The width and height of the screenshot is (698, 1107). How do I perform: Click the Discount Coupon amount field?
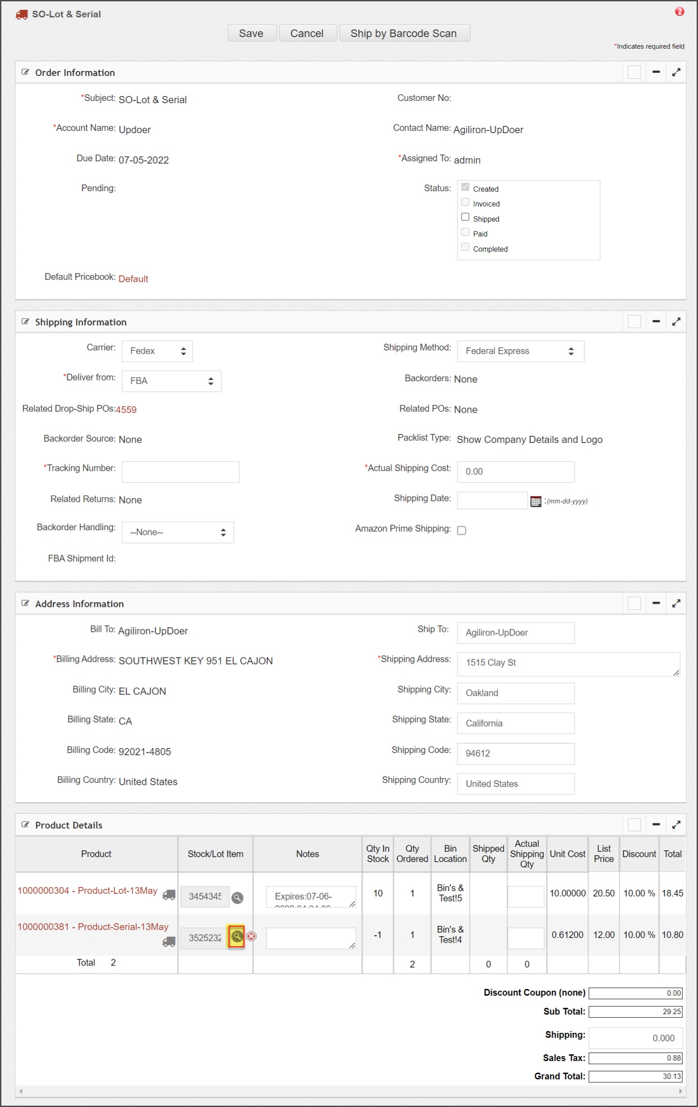(635, 993)
